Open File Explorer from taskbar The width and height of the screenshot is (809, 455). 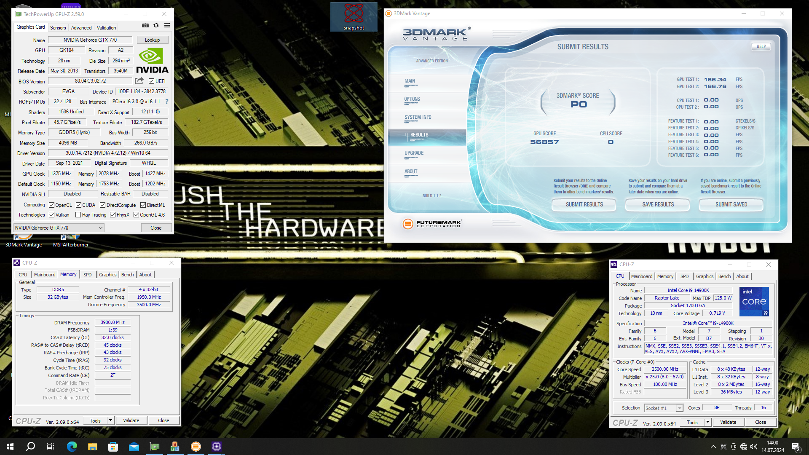(x=93, y=447)
